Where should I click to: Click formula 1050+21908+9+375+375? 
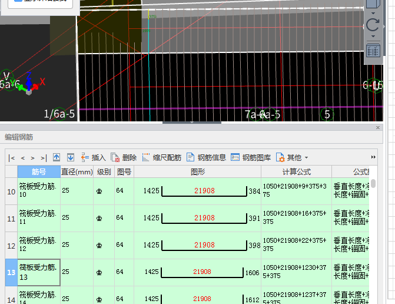[294, 190]
